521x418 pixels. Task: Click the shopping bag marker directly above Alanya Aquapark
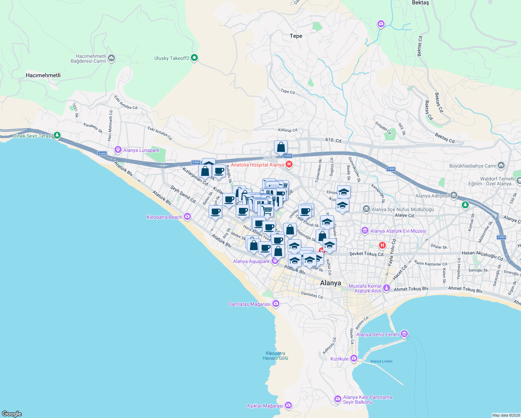coord(278,251)
